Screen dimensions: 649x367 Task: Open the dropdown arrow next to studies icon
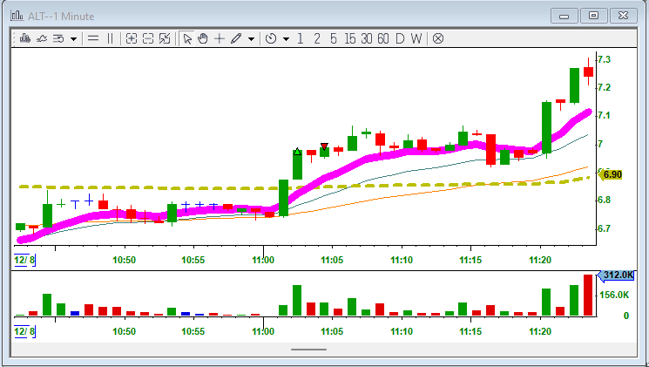pyautogui.click(x=73, y=39)
